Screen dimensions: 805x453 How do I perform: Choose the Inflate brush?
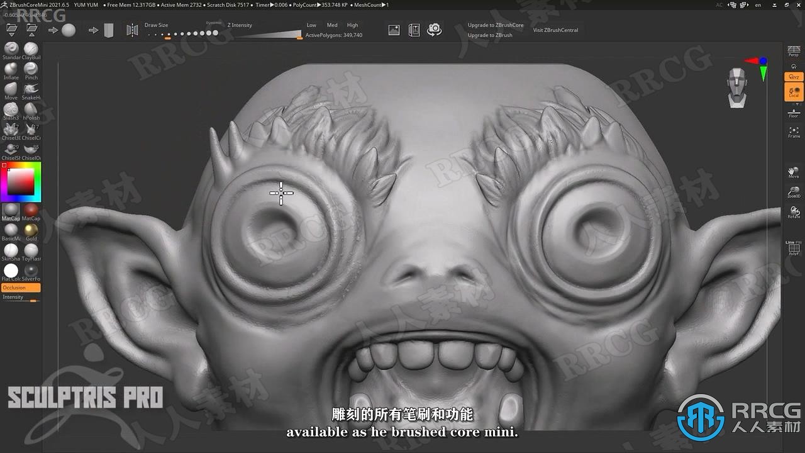[11, 72]
